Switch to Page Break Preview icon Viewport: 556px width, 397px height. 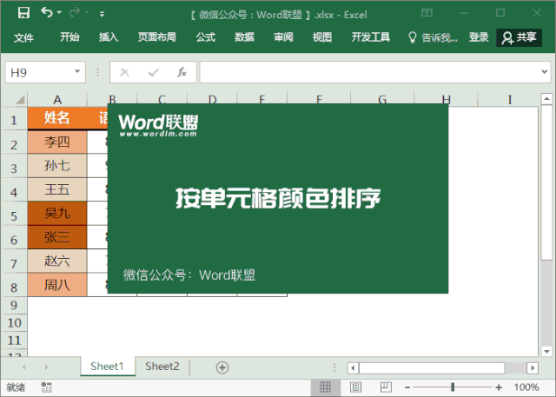(x=386, y=387)
